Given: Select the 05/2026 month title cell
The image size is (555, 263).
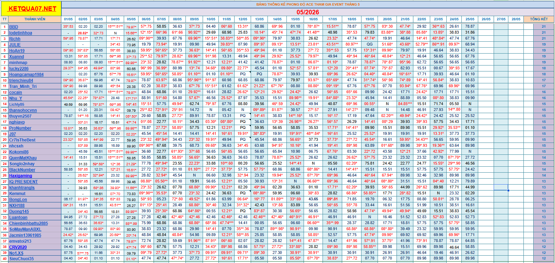Looking at the screenshot, I should 308,12.
